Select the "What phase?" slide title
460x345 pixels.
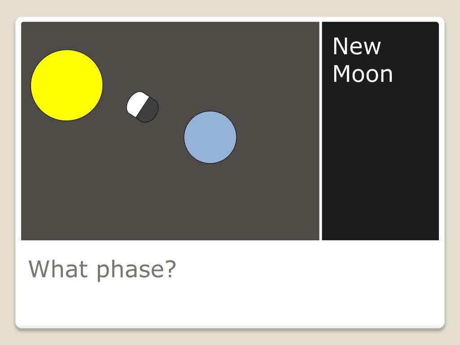(102, 270)
